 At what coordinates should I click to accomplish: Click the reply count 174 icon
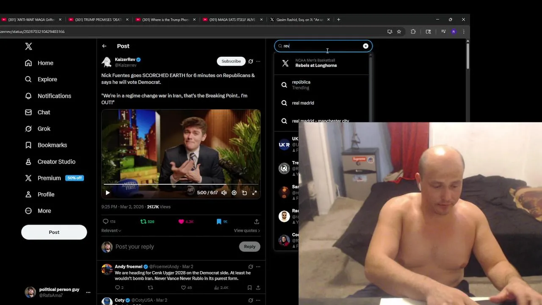[109, 222]
